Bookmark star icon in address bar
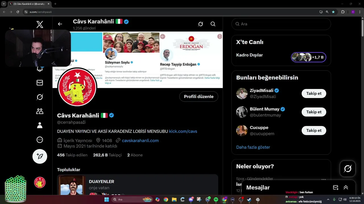Image resolution: width=364 pixels, height=204 pixels. click(x=333, y=12)
